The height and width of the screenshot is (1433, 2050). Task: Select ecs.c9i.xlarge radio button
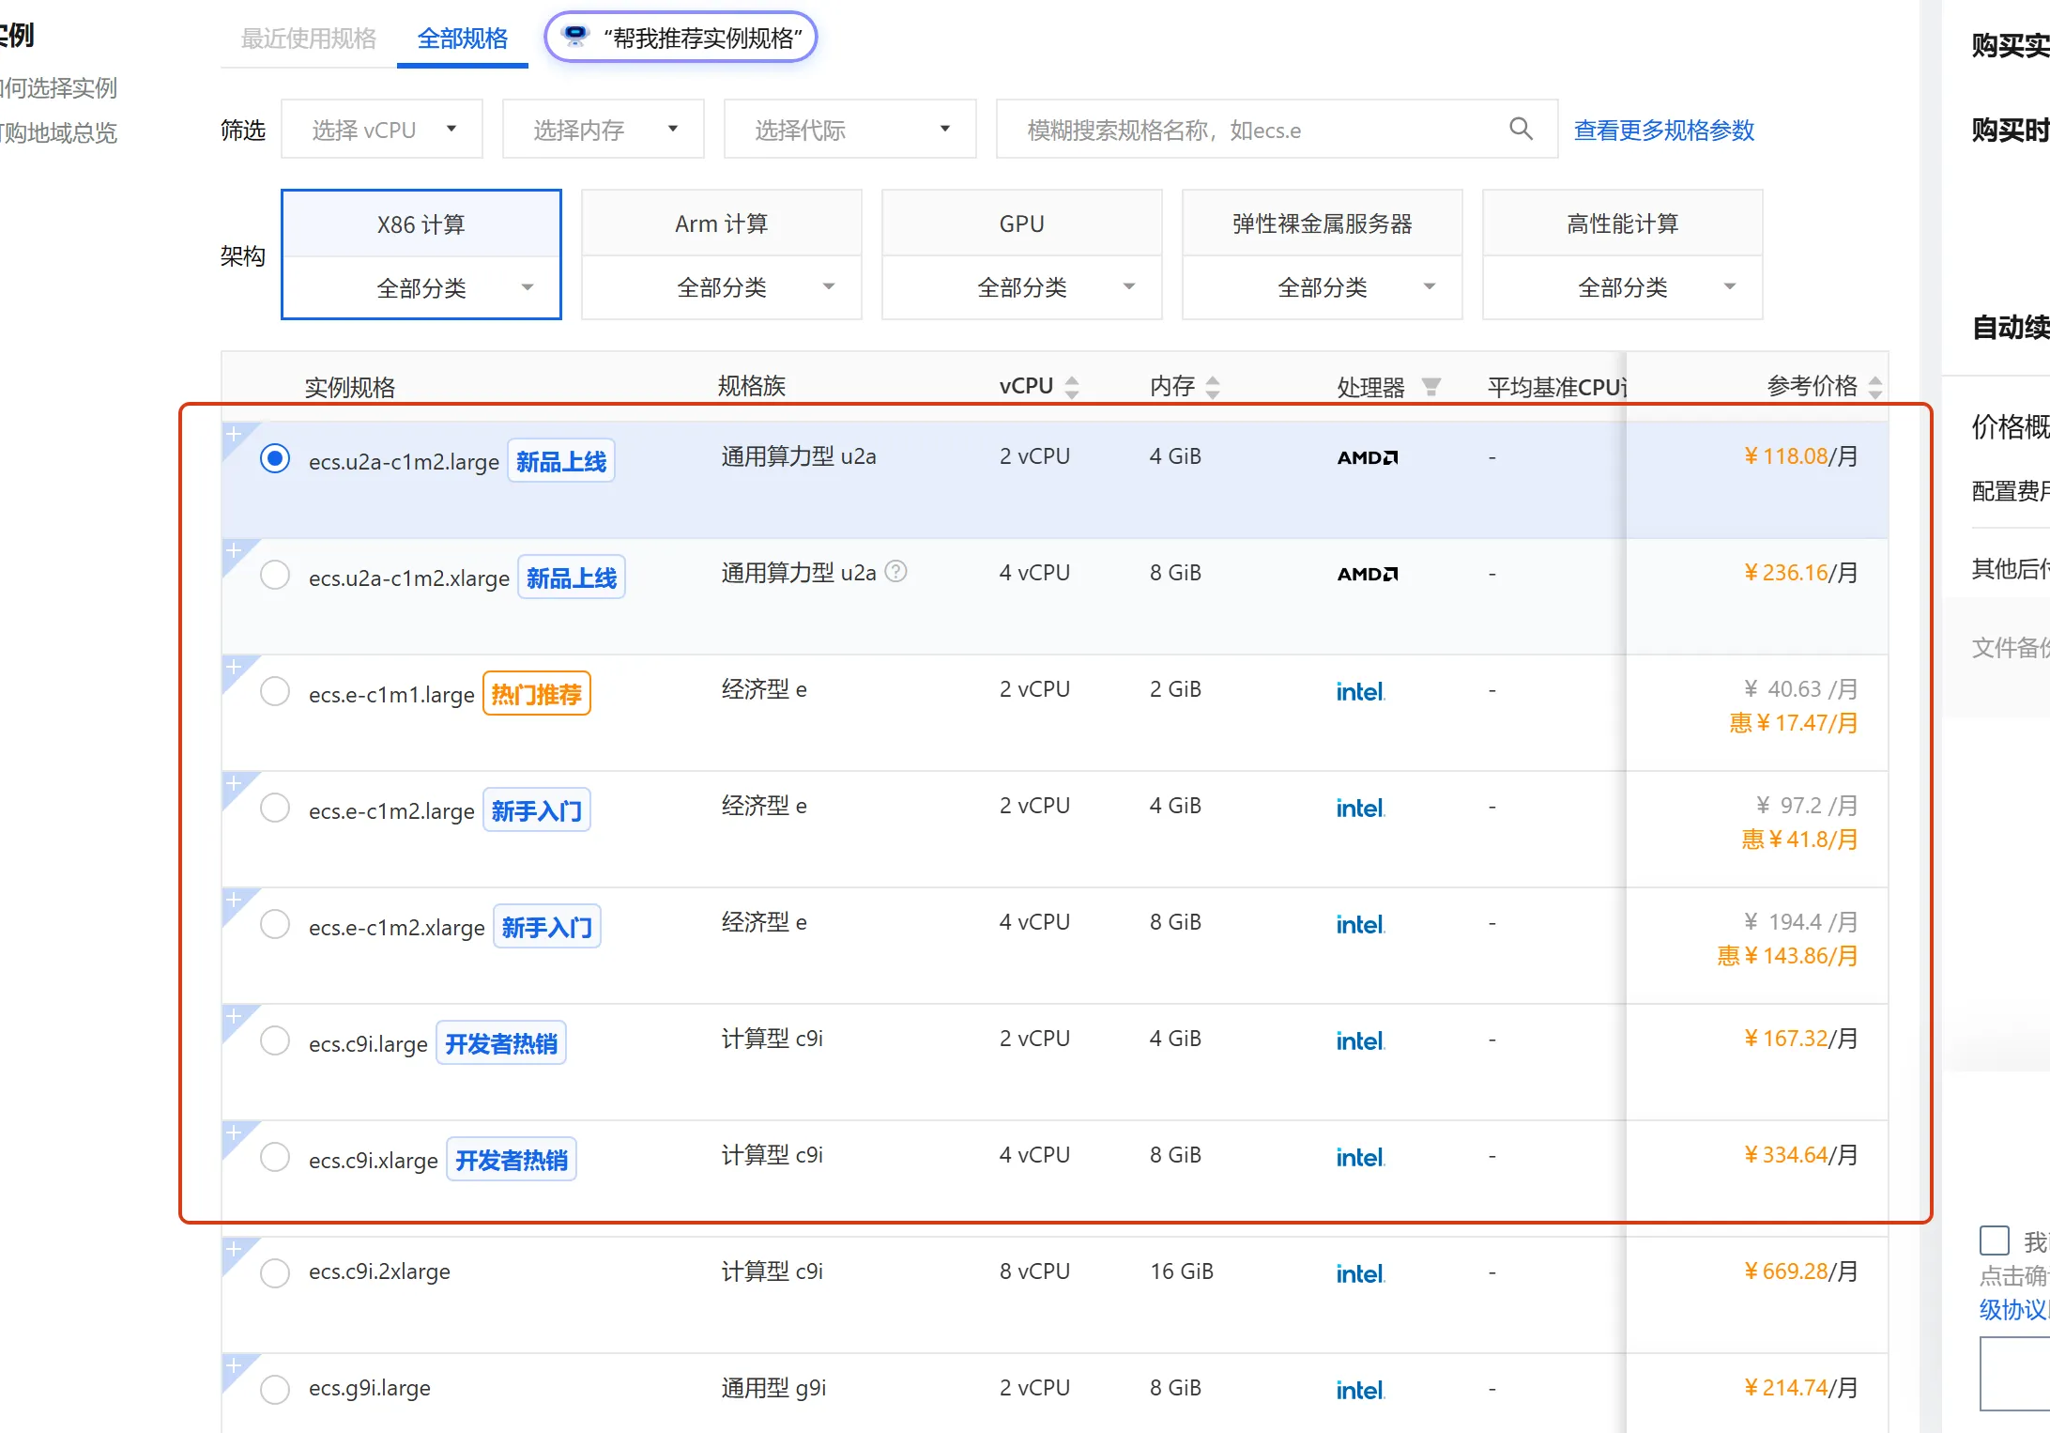pyautogui.click(x=275, y=1157)
